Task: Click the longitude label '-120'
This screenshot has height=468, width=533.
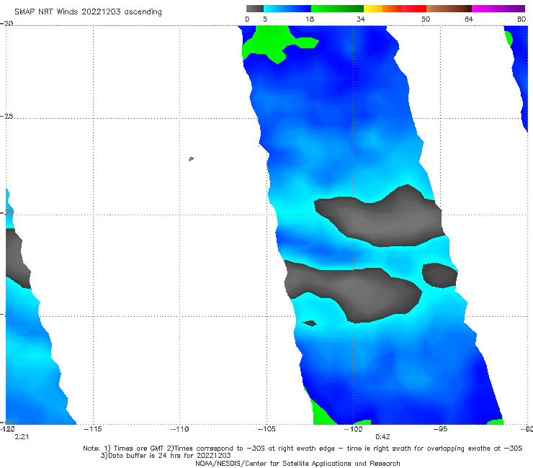Action: point(7,429)
